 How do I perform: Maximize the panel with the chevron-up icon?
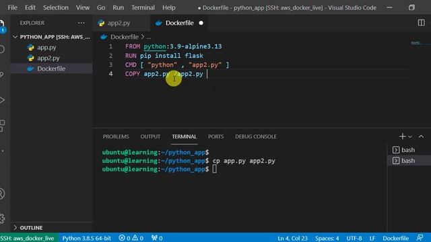pos(421,136)
